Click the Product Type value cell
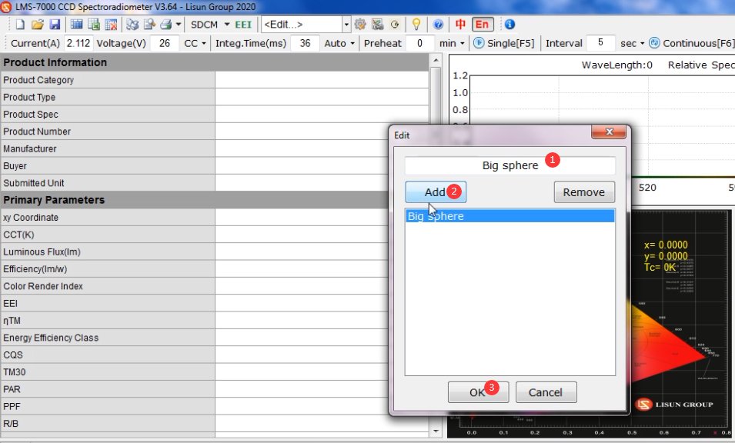Image resolution: width=735 pixels, height=443 pixels. [x=322, y=97]
